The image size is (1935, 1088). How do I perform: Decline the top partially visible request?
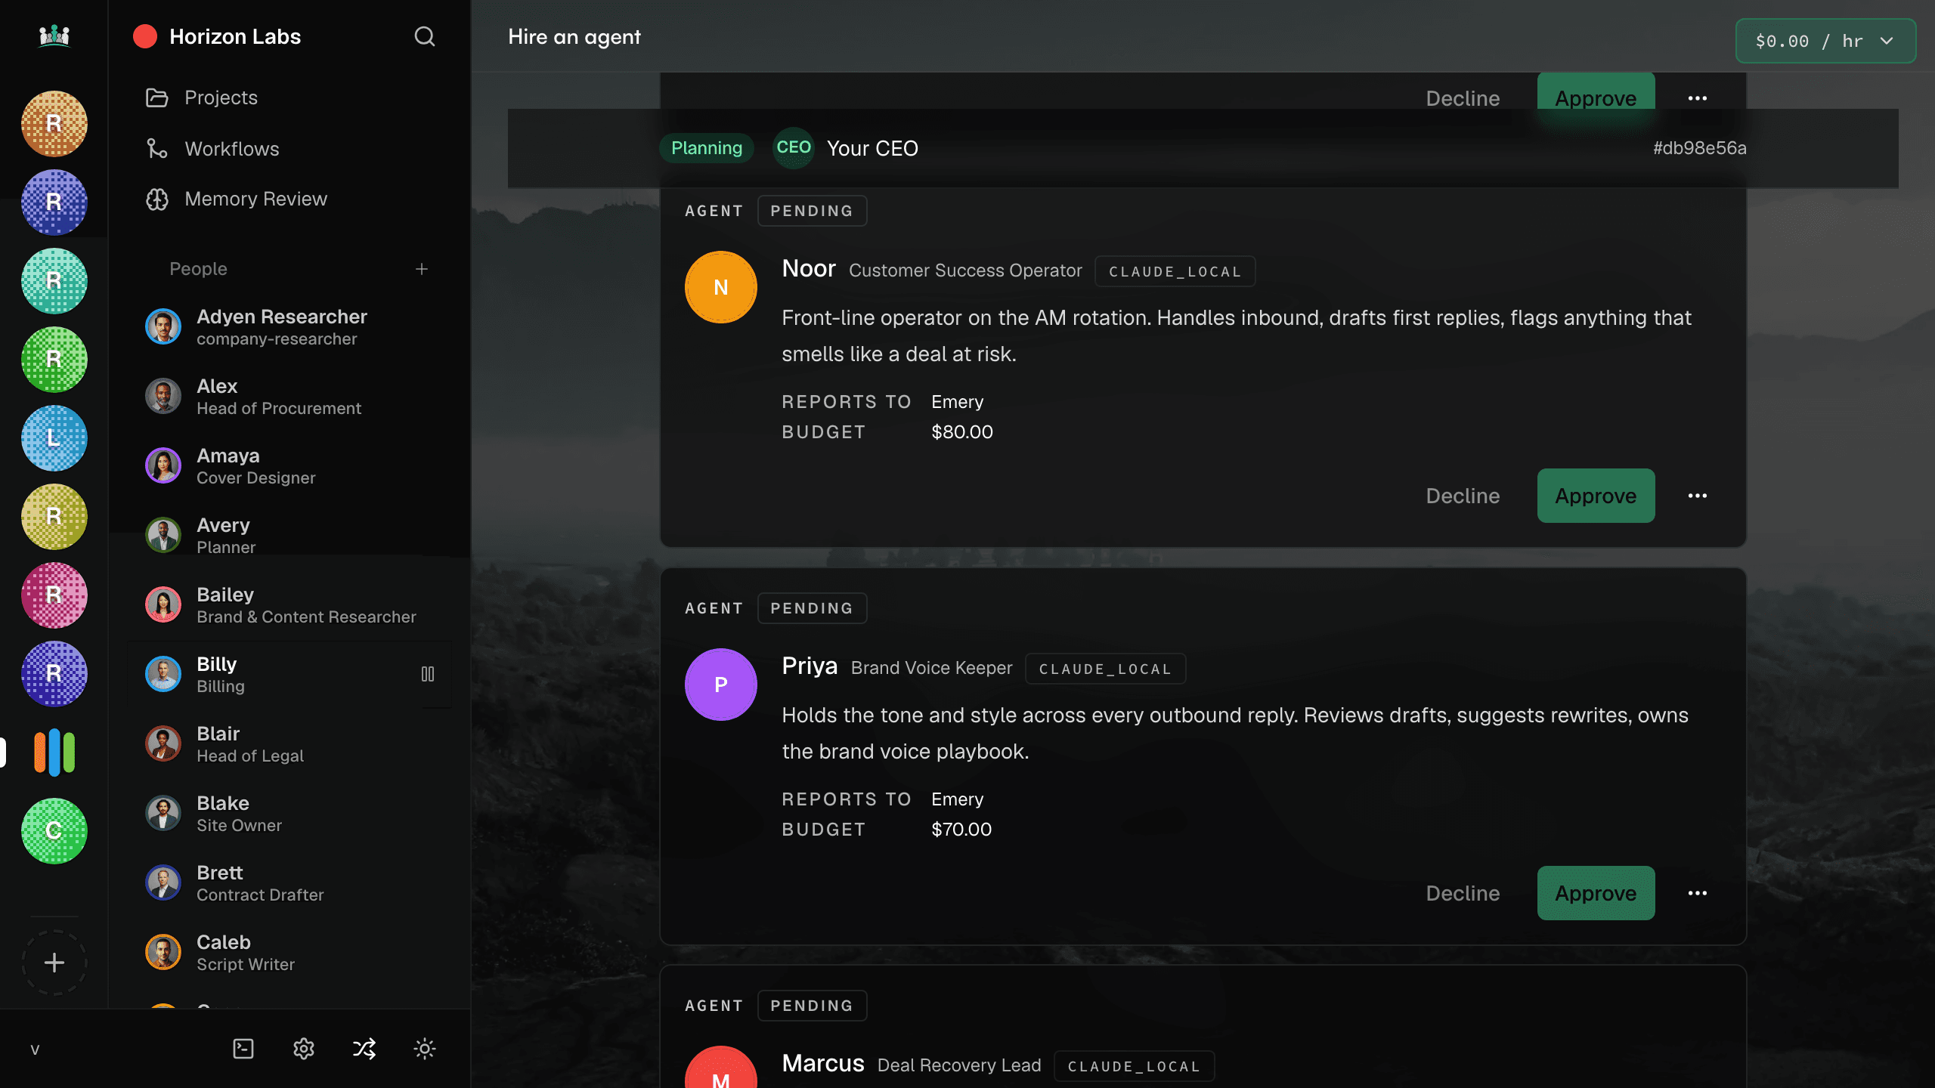click(x=1463, y=98)
